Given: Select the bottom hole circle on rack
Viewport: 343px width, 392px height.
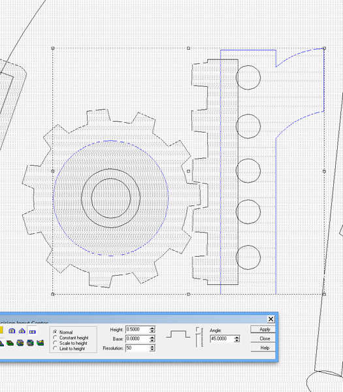Looking at the screenshot, I should tap(248, 257).
